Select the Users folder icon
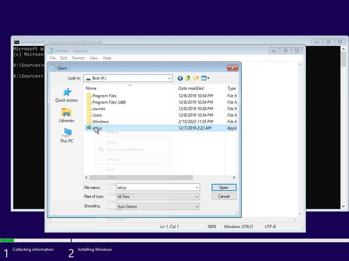349x261 pixels. click(89, 115)
